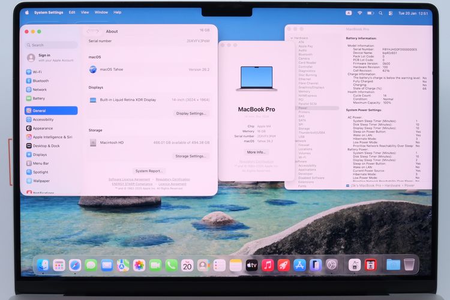Launch Finder from the Dock
This screenshot has height=300, width=450.
click(x=43, y=265)
